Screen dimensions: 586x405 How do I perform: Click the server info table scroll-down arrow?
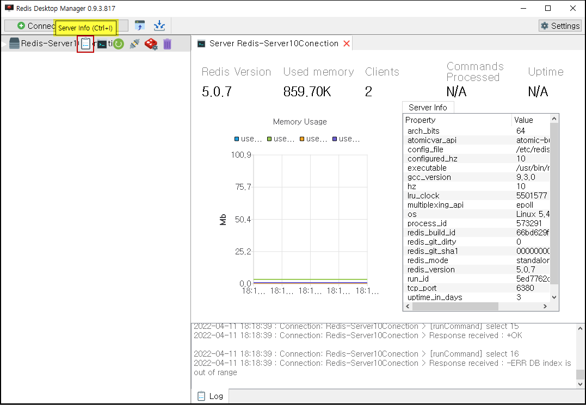click(554, 297)
